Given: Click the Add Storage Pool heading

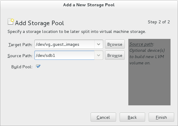Looking at the screenshot, I should coord(39,23).
